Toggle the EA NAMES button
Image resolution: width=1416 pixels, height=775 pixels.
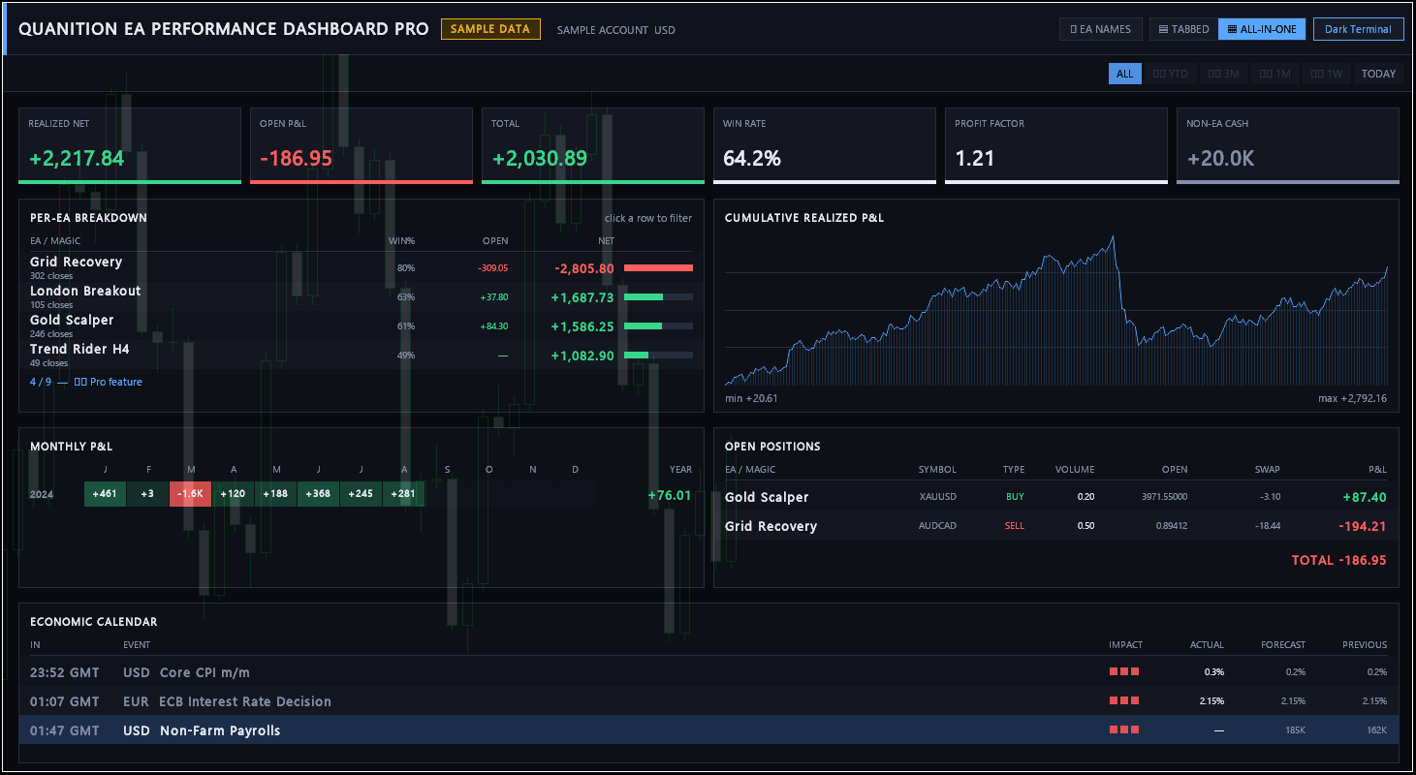click(1101, 29)
